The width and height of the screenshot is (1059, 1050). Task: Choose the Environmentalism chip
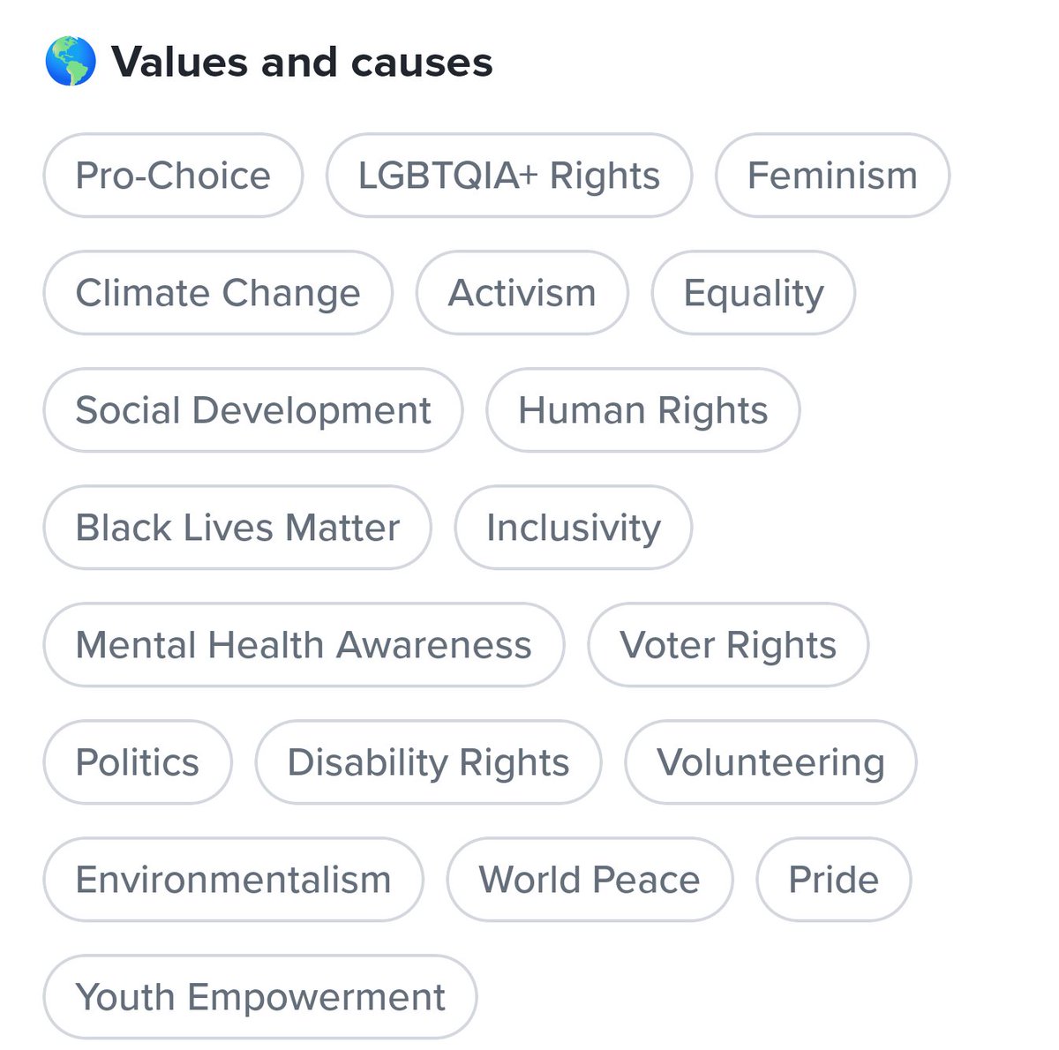[234, 879]
